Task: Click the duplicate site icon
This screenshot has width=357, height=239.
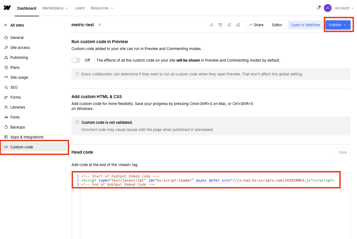Action: pos(229,25)
